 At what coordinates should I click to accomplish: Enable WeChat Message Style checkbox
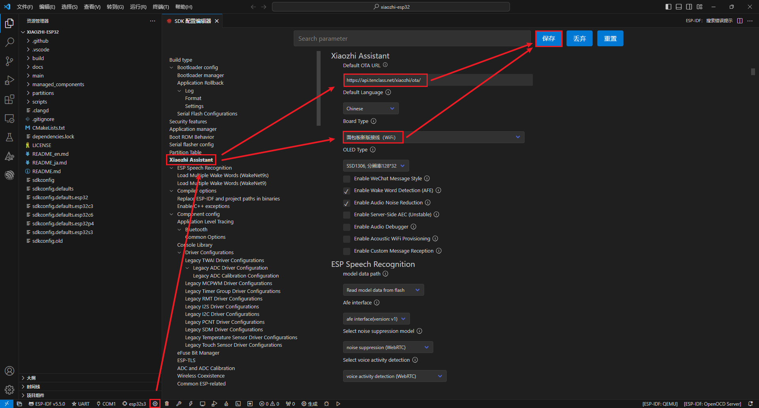point(347,179)
